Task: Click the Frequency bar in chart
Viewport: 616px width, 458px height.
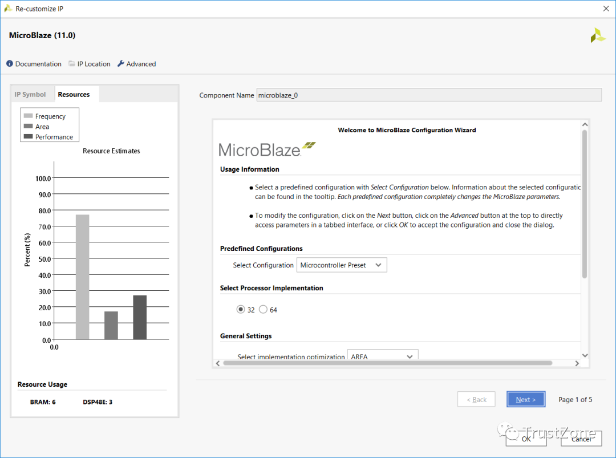Action: 83,277
